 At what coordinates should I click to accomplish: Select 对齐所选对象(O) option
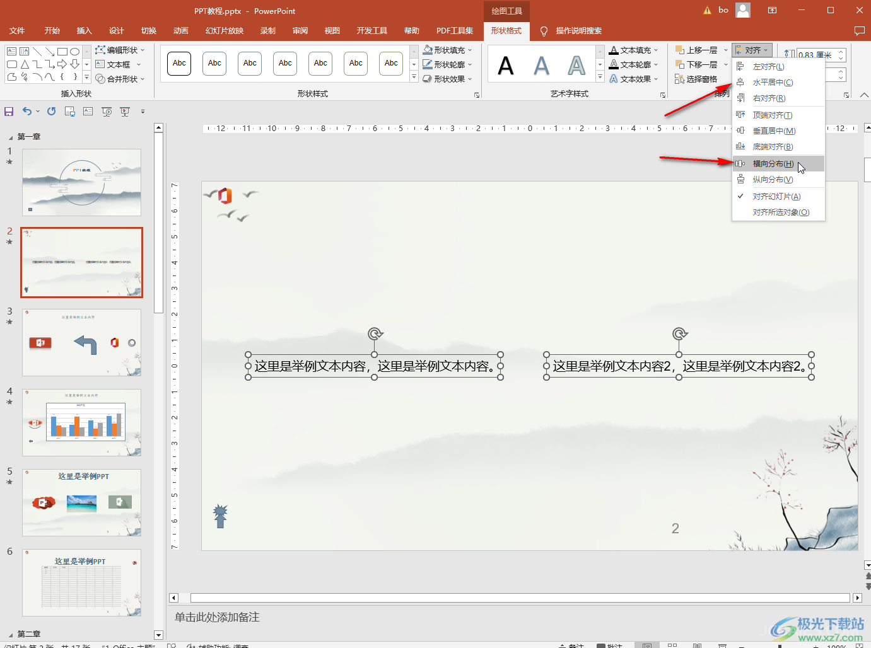778,212
